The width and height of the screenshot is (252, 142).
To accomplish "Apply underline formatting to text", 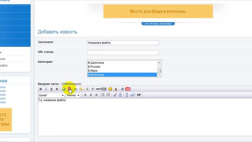I will [x=52, y=89].
